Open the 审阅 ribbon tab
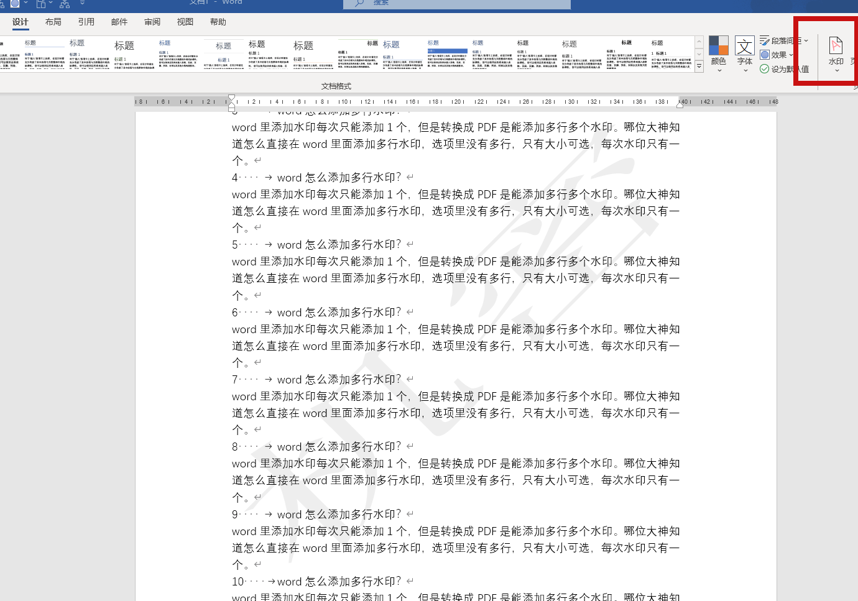 (152, 22)
